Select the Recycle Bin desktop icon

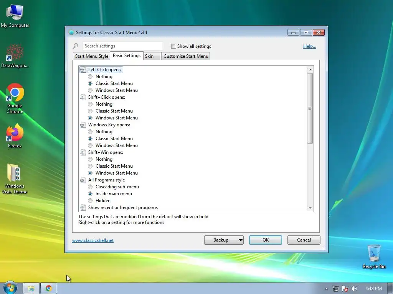[374, 256]
